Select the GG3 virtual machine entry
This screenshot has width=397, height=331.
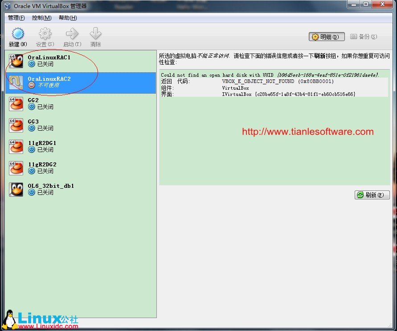(33, 122)
